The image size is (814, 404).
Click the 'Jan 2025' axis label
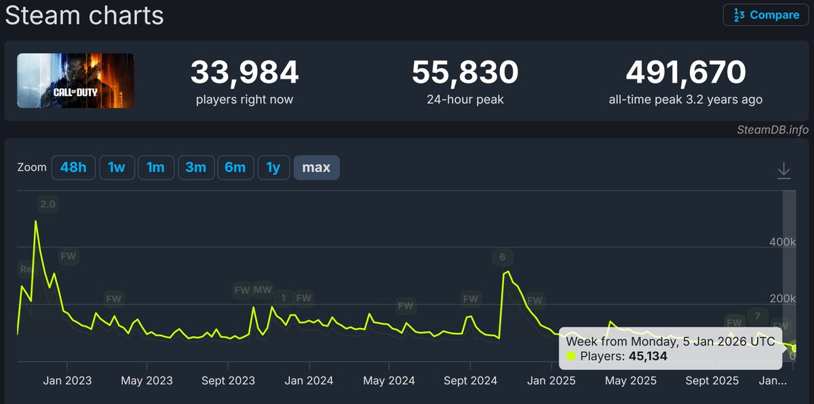pyautogui.click(x=551, y=381)
